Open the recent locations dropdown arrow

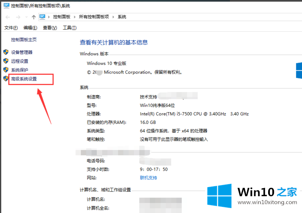[x=26, y=17]
